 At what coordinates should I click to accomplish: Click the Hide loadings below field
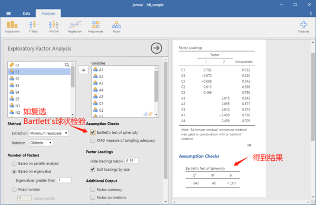[132, 161]
